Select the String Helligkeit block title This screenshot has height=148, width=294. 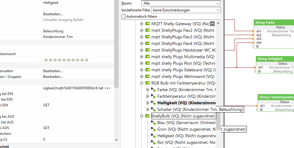[x=270, y=59]
